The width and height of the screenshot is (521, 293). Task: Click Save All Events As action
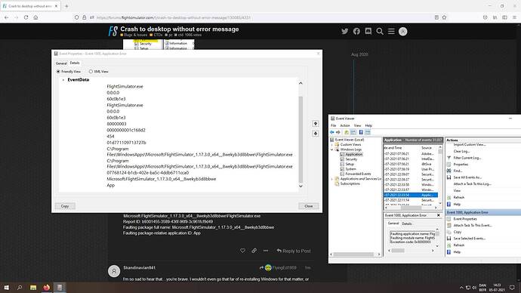tap(467, 177)
